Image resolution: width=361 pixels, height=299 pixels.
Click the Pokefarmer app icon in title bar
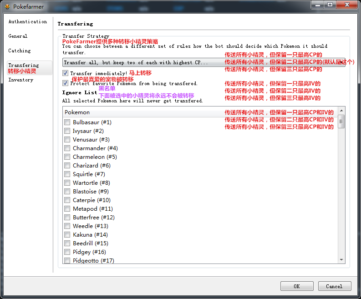(7, 6)
